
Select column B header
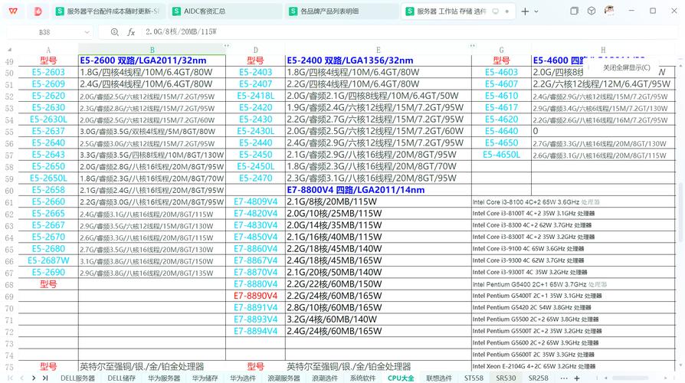[152, 50]
